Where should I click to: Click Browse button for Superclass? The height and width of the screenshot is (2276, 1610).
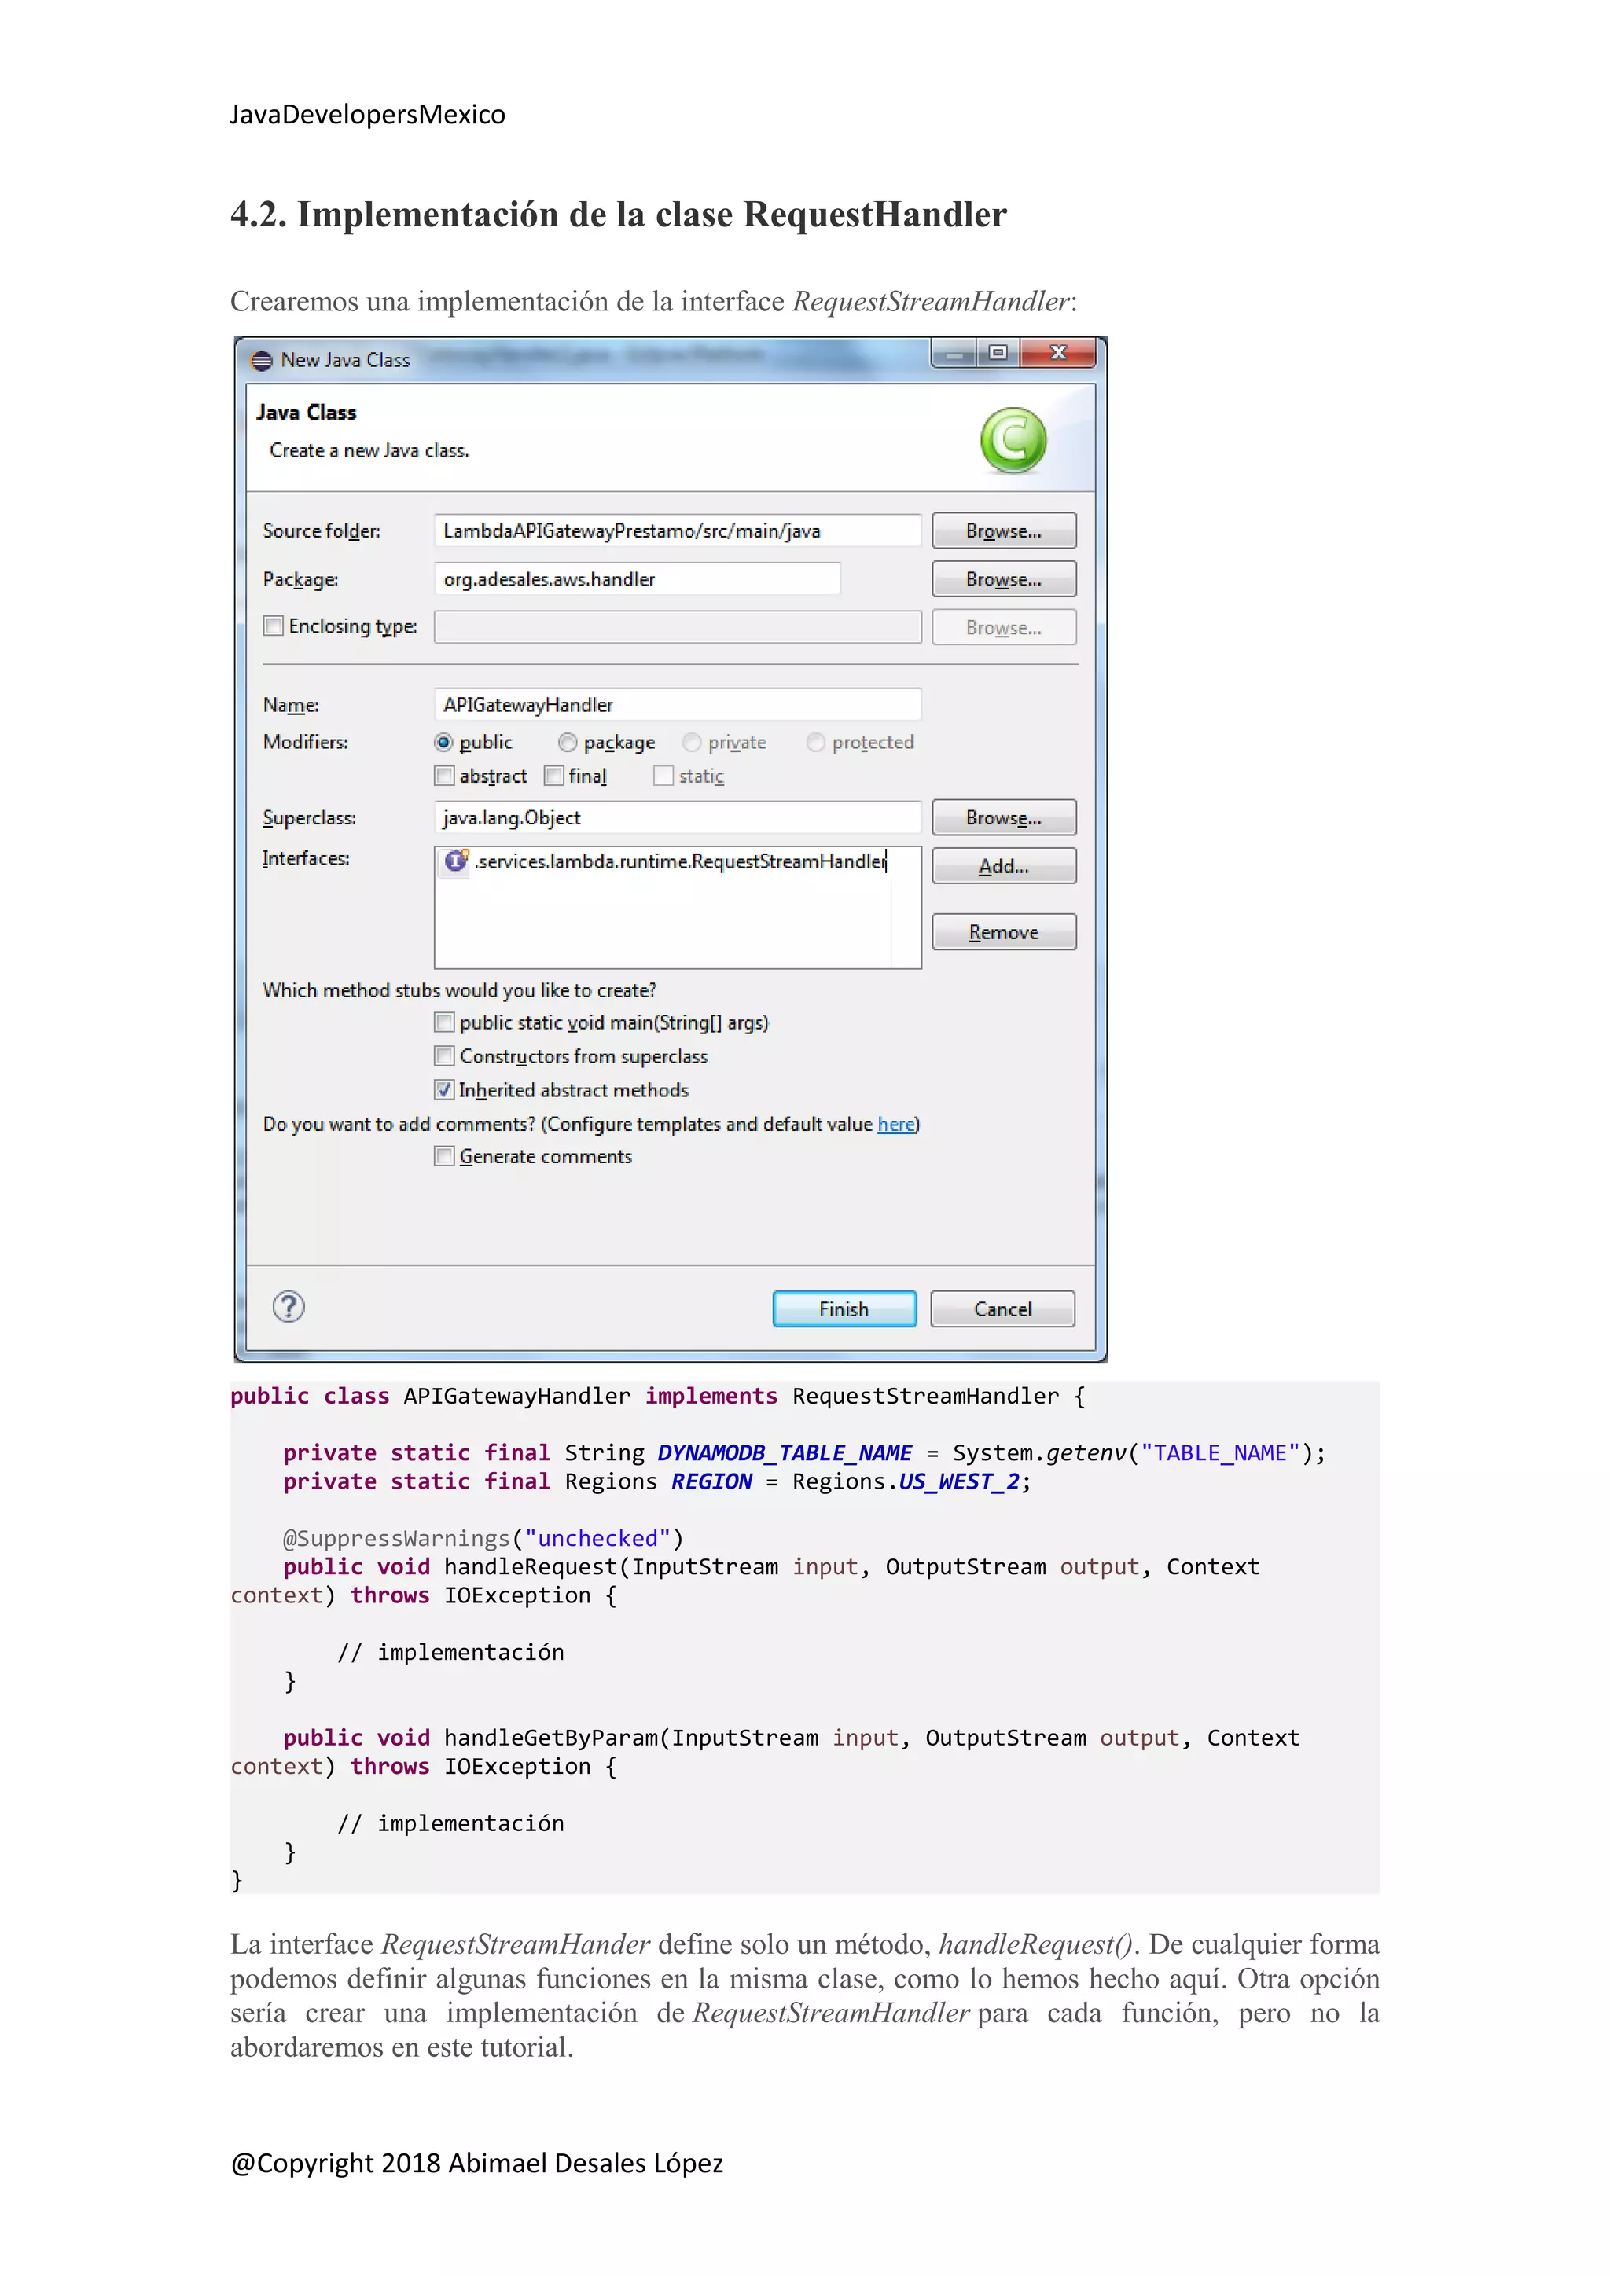[x=1003, y=818]
